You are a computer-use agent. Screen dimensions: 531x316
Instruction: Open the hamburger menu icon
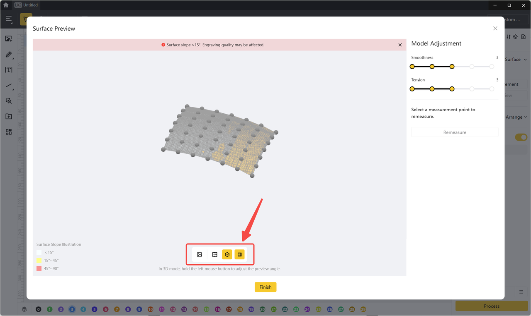[9, 19]
